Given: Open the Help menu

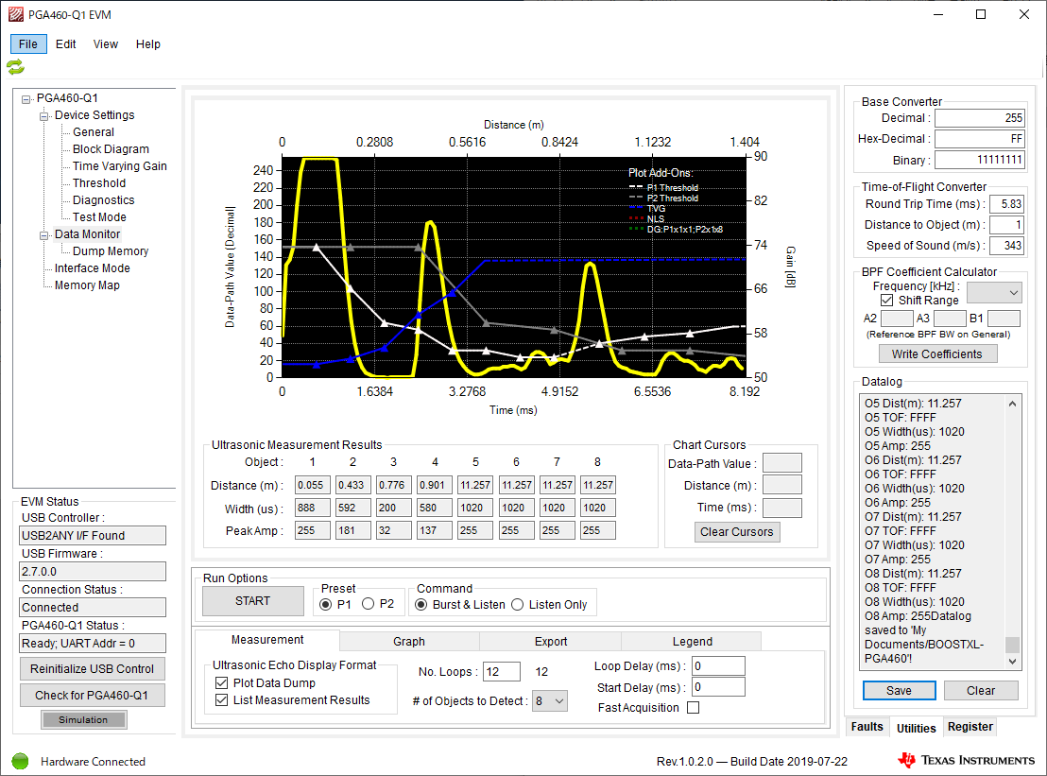Looking at the screenshot, I should pos(148,44).
